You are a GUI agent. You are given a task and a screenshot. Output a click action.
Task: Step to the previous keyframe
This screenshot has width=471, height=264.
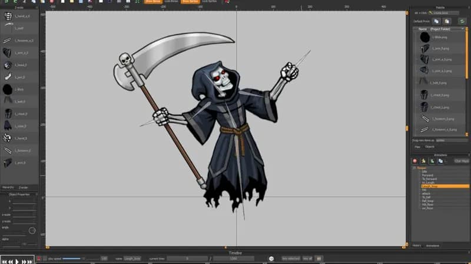click(x=11, y=262)
